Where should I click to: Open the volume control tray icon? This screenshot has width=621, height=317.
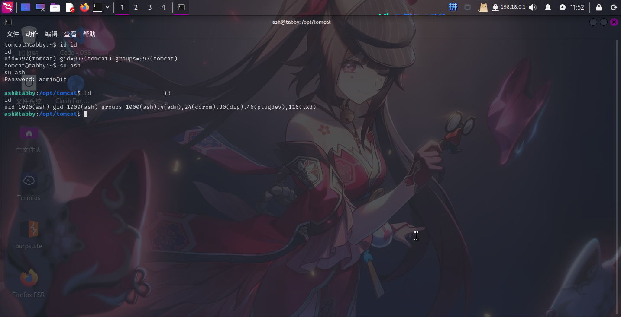click(x=533, y=7)
